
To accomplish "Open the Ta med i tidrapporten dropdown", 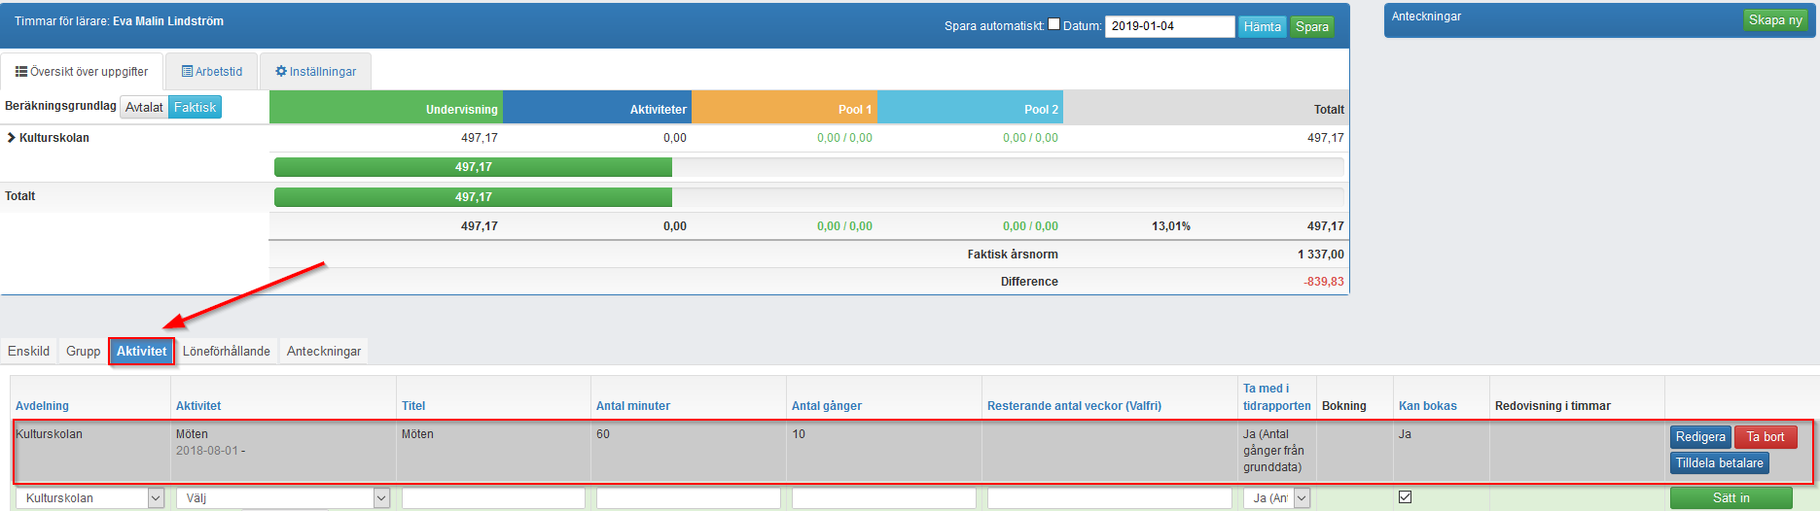I will 1276,497.
